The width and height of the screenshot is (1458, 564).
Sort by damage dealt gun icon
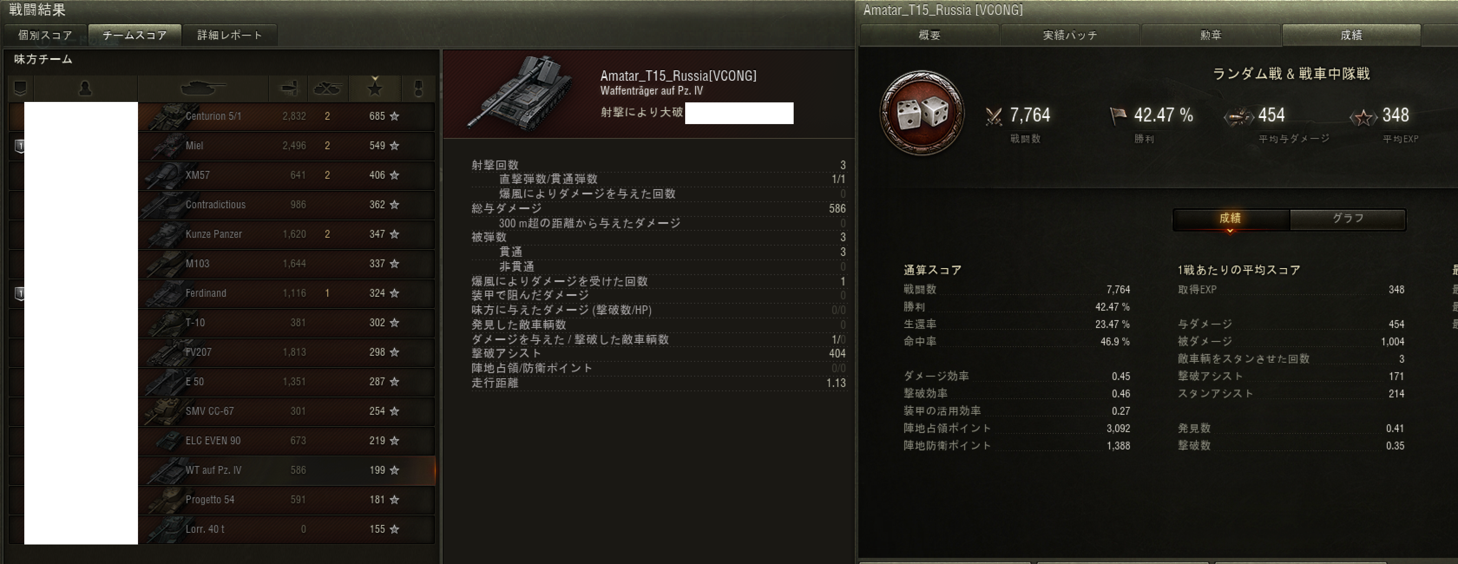click(x=289, y=88)
